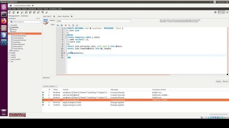The image size is (229, 128).
Task: Create new SQL tab toolbar icon
Action: 10,12
